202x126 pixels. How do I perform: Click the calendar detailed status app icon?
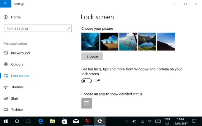coord(86,103)
